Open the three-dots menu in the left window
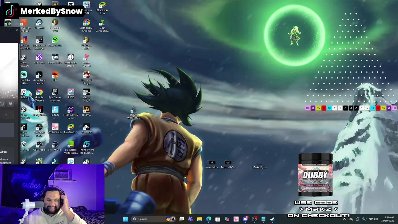The image size is (398, 224). [5, 115]
